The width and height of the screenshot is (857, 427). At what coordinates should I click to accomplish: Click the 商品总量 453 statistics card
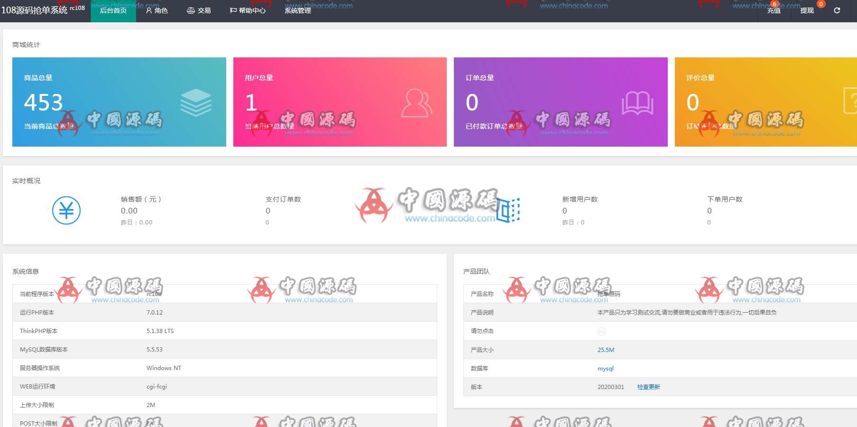pos(119,102)
